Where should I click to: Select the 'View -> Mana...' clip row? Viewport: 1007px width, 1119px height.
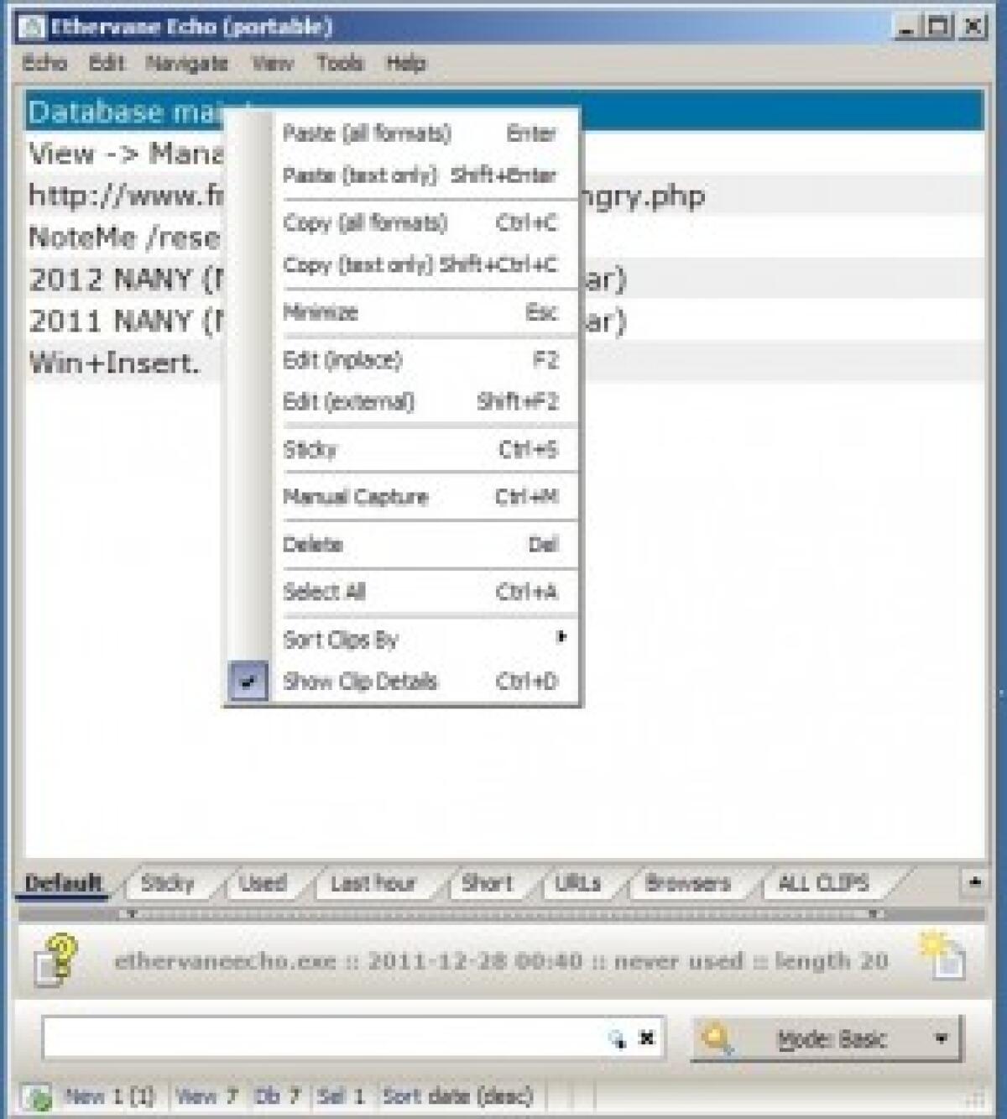coord(504,154)
